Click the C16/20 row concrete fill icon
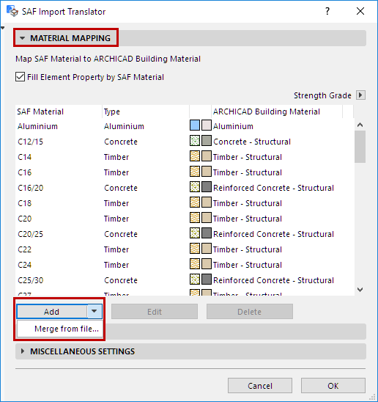This screenshot has height=402, width=378. 195,187
